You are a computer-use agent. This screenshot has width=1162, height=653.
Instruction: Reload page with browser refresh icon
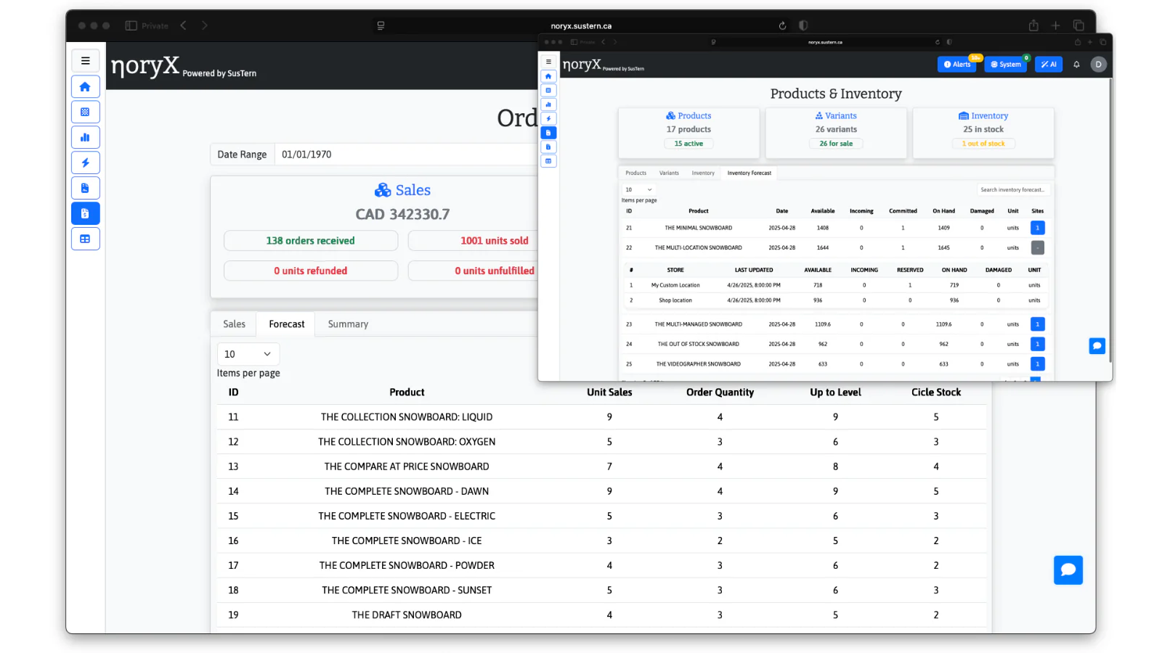point(782,25)
